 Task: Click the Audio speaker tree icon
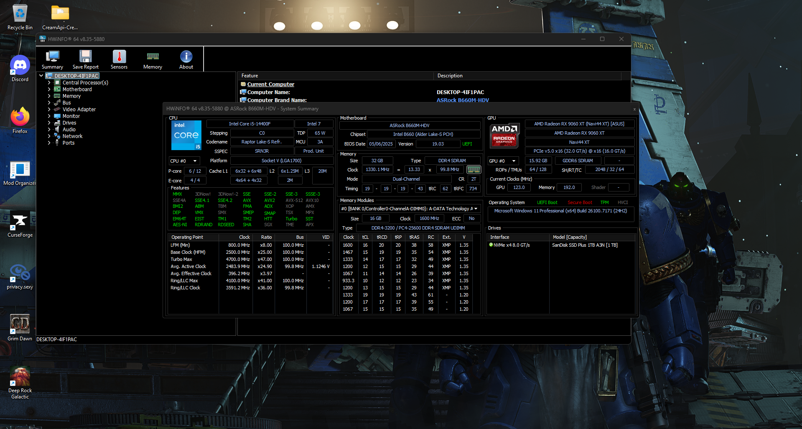point(57,129)
